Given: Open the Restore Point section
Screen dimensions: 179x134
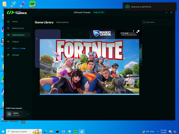Looking at the screenshot, I should [x=18, y=28].
